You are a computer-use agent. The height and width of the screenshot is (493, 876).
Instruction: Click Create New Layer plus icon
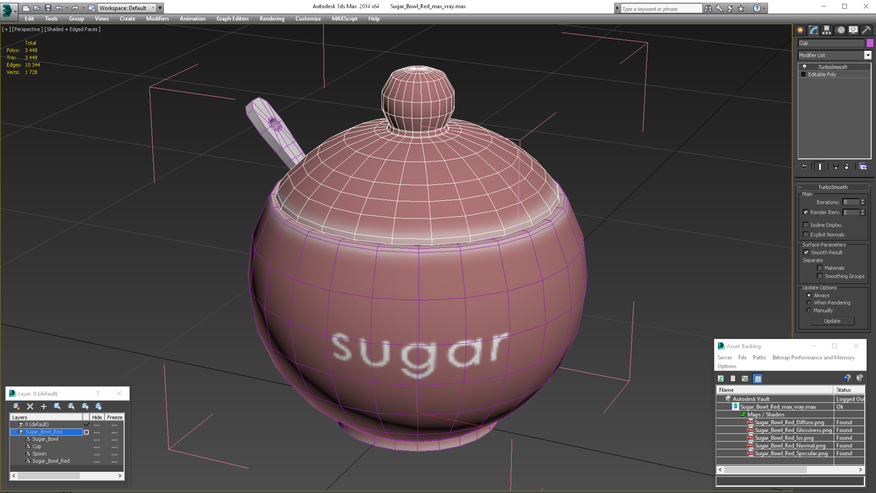[x=43, y=406]
